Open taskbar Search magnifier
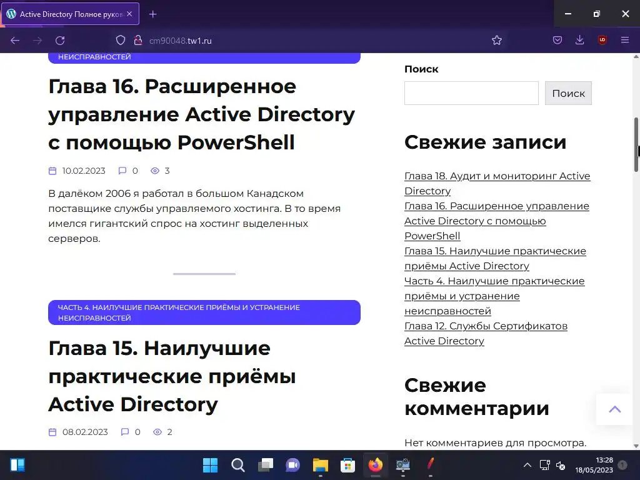The width and height of the screenshot is (640, 480). 238,465
